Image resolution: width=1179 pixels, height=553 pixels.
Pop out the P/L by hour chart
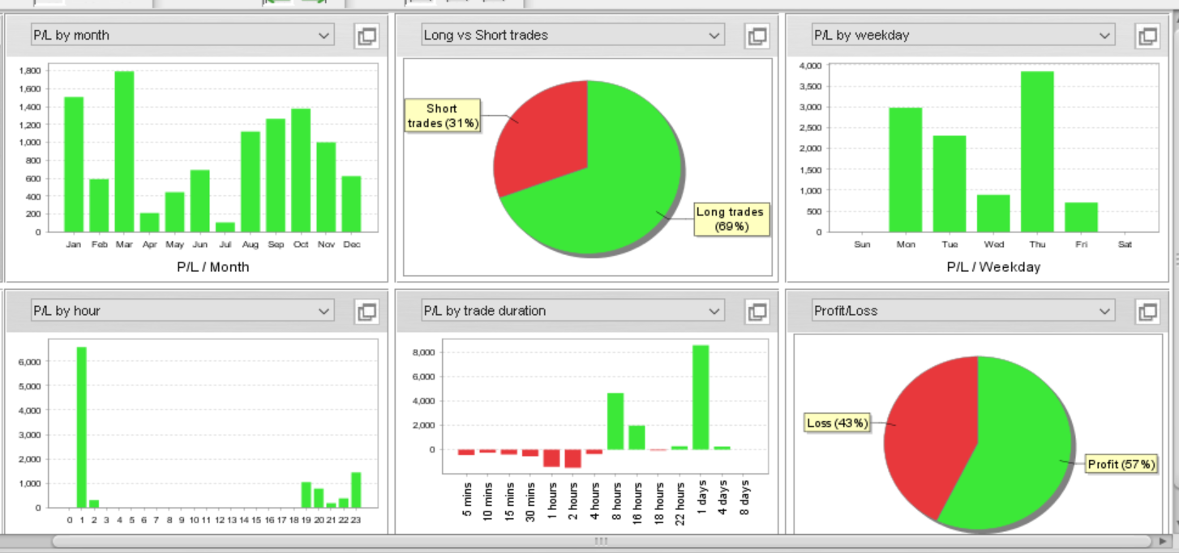pos(367,311)
